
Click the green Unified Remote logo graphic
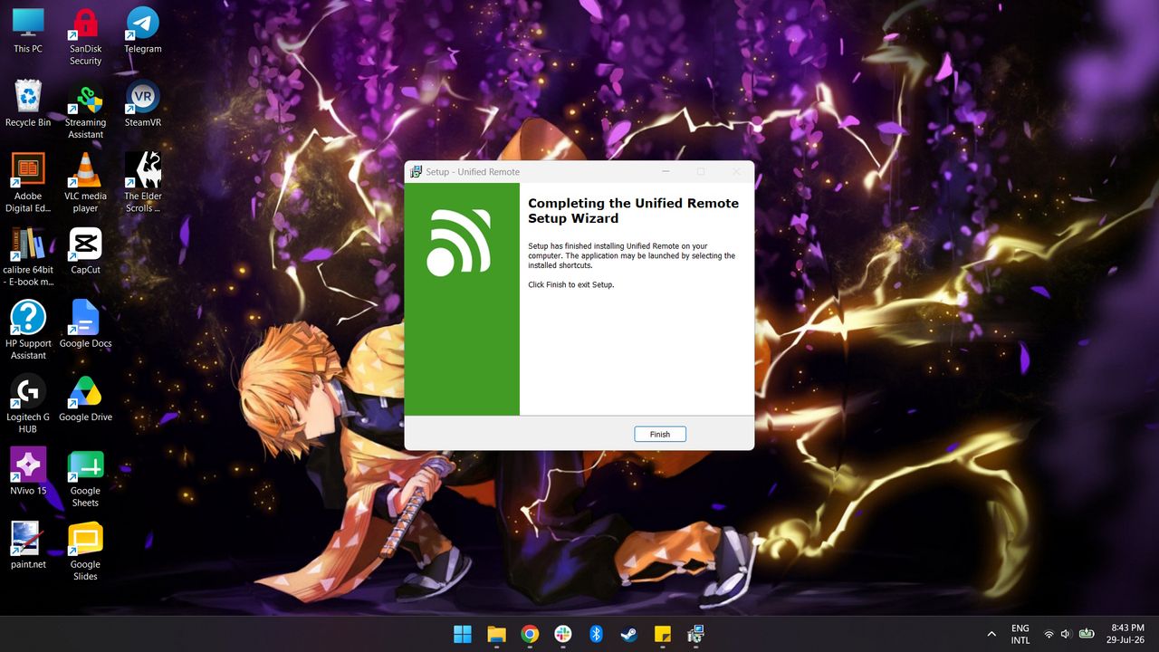(x=459, y=242)
